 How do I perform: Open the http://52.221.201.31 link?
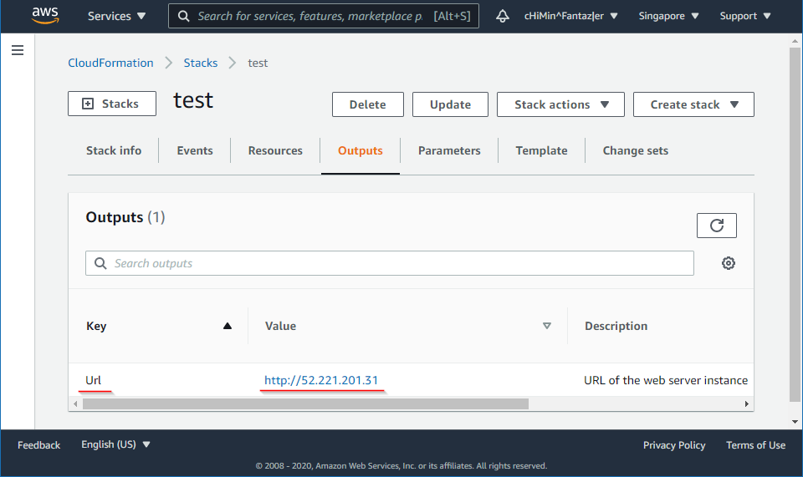pos(321,380)
